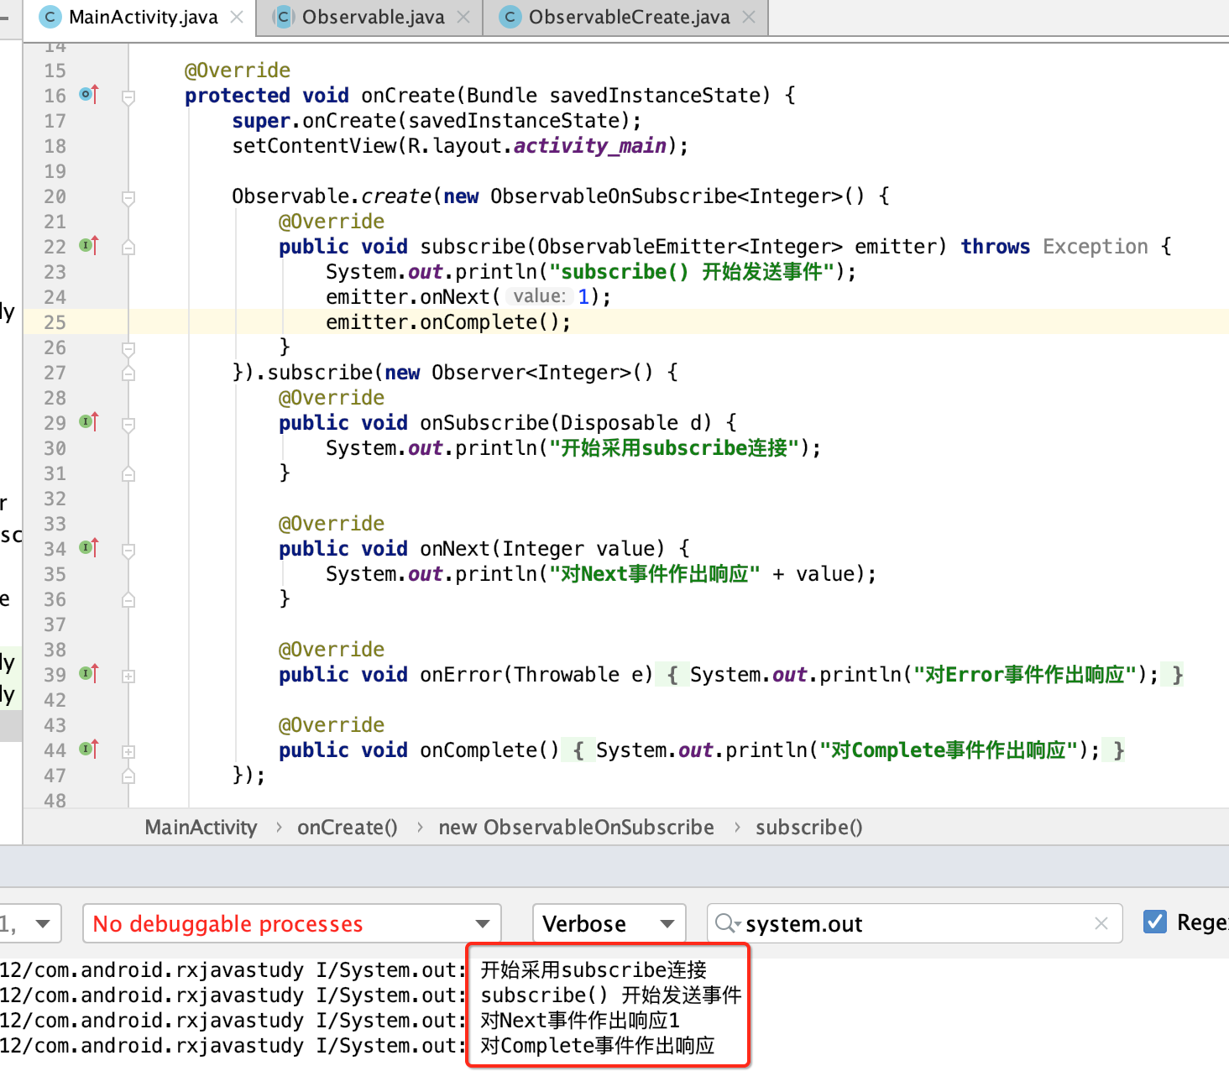
Task: Open the search history magnifier icon
Action: [x=726, y=923]
